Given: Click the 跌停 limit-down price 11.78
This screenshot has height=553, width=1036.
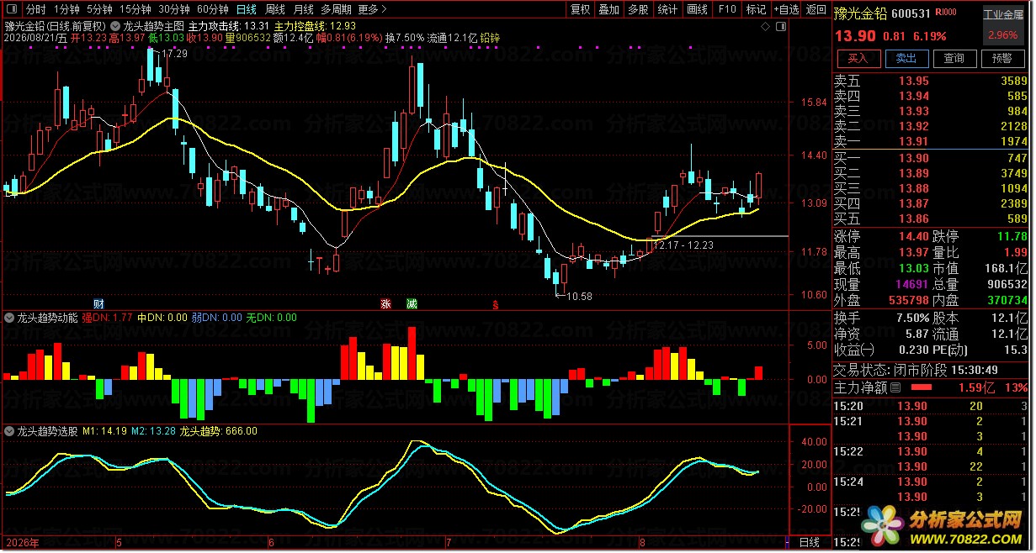Looking at the screenshot, I should coord(1012,237).
